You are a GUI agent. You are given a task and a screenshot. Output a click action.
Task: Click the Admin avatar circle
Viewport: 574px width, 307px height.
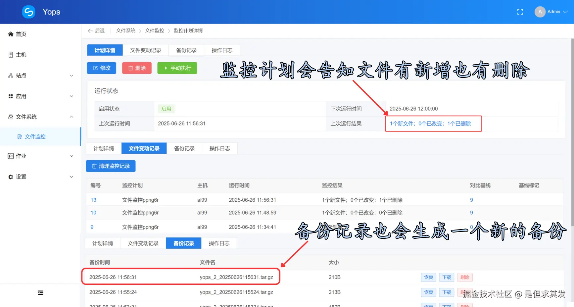540,12
